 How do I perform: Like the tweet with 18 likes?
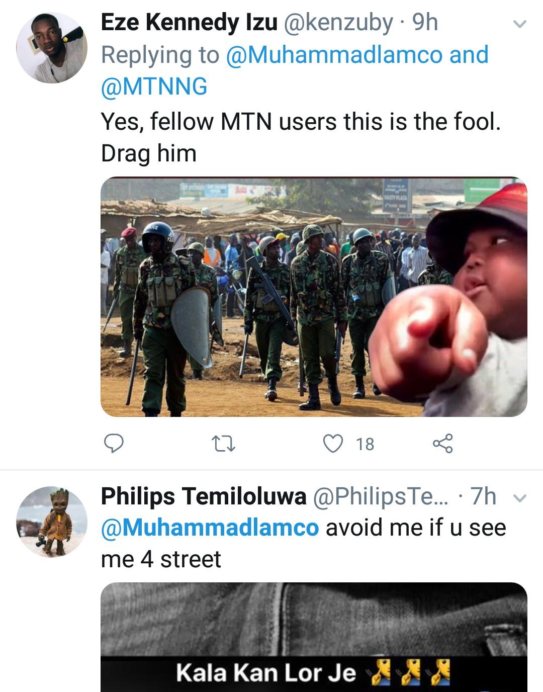[x=332, y=444]
